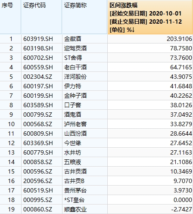Viewport: 193px width, 214px height.
Task: Select stock code 603919.SH
Action: click(38, 39)
